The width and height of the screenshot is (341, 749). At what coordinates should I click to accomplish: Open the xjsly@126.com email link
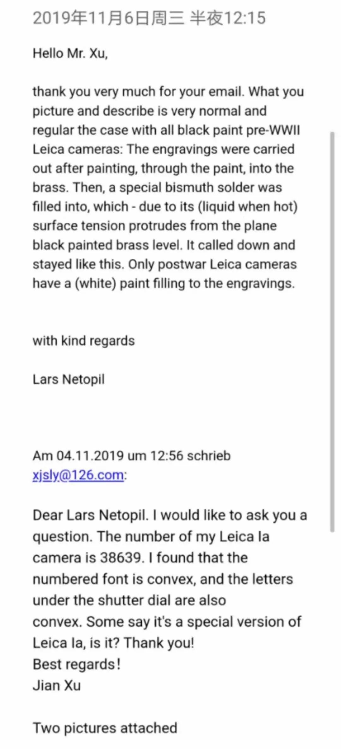[x=78, y=475]
